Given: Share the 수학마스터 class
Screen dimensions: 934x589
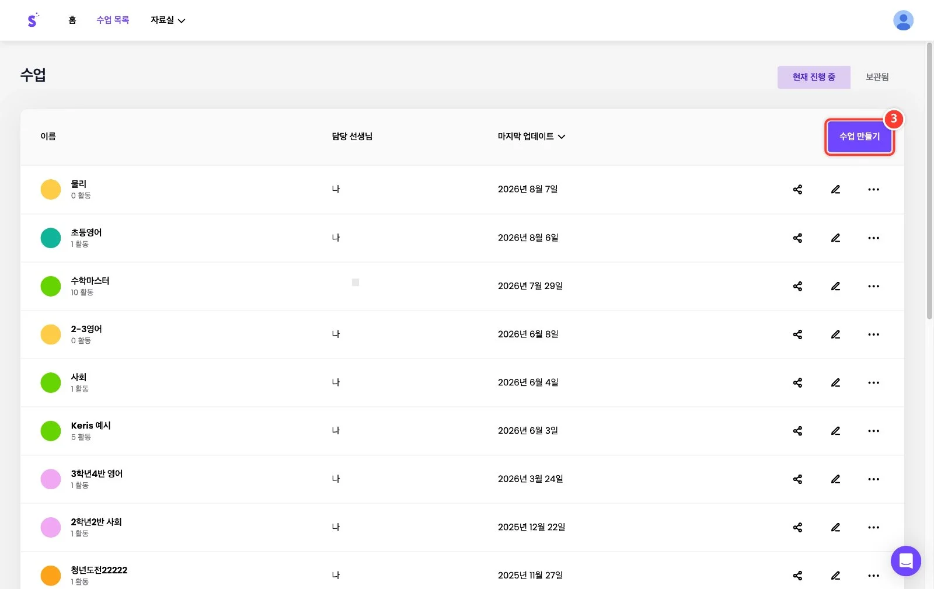Looking at the screenshot, I should click(x=797, y=286).
